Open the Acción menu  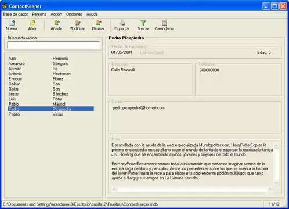coord(56,14)
